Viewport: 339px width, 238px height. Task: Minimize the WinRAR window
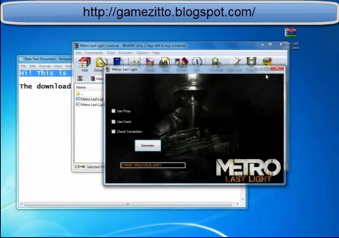[x=262, y=44]
